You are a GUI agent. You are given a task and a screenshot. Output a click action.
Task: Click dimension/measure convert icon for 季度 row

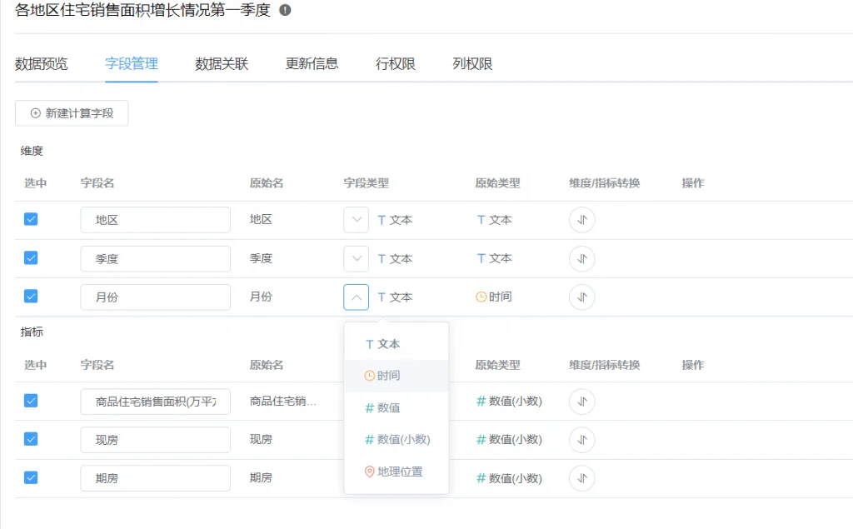(x=581, y=258)
